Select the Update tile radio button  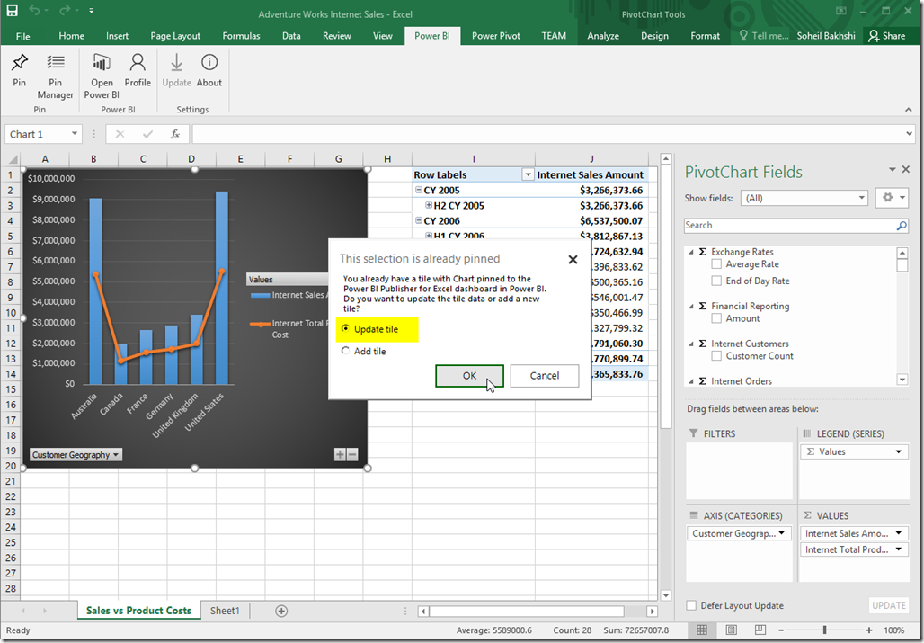tap(345, 329)
